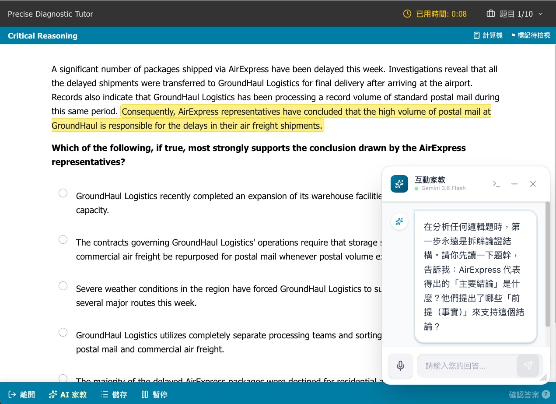Activate the microphone voice input

(x=400, y=365)
